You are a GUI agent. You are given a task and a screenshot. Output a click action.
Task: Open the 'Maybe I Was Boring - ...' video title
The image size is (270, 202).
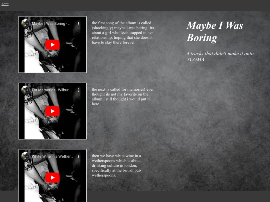[51, 24]
